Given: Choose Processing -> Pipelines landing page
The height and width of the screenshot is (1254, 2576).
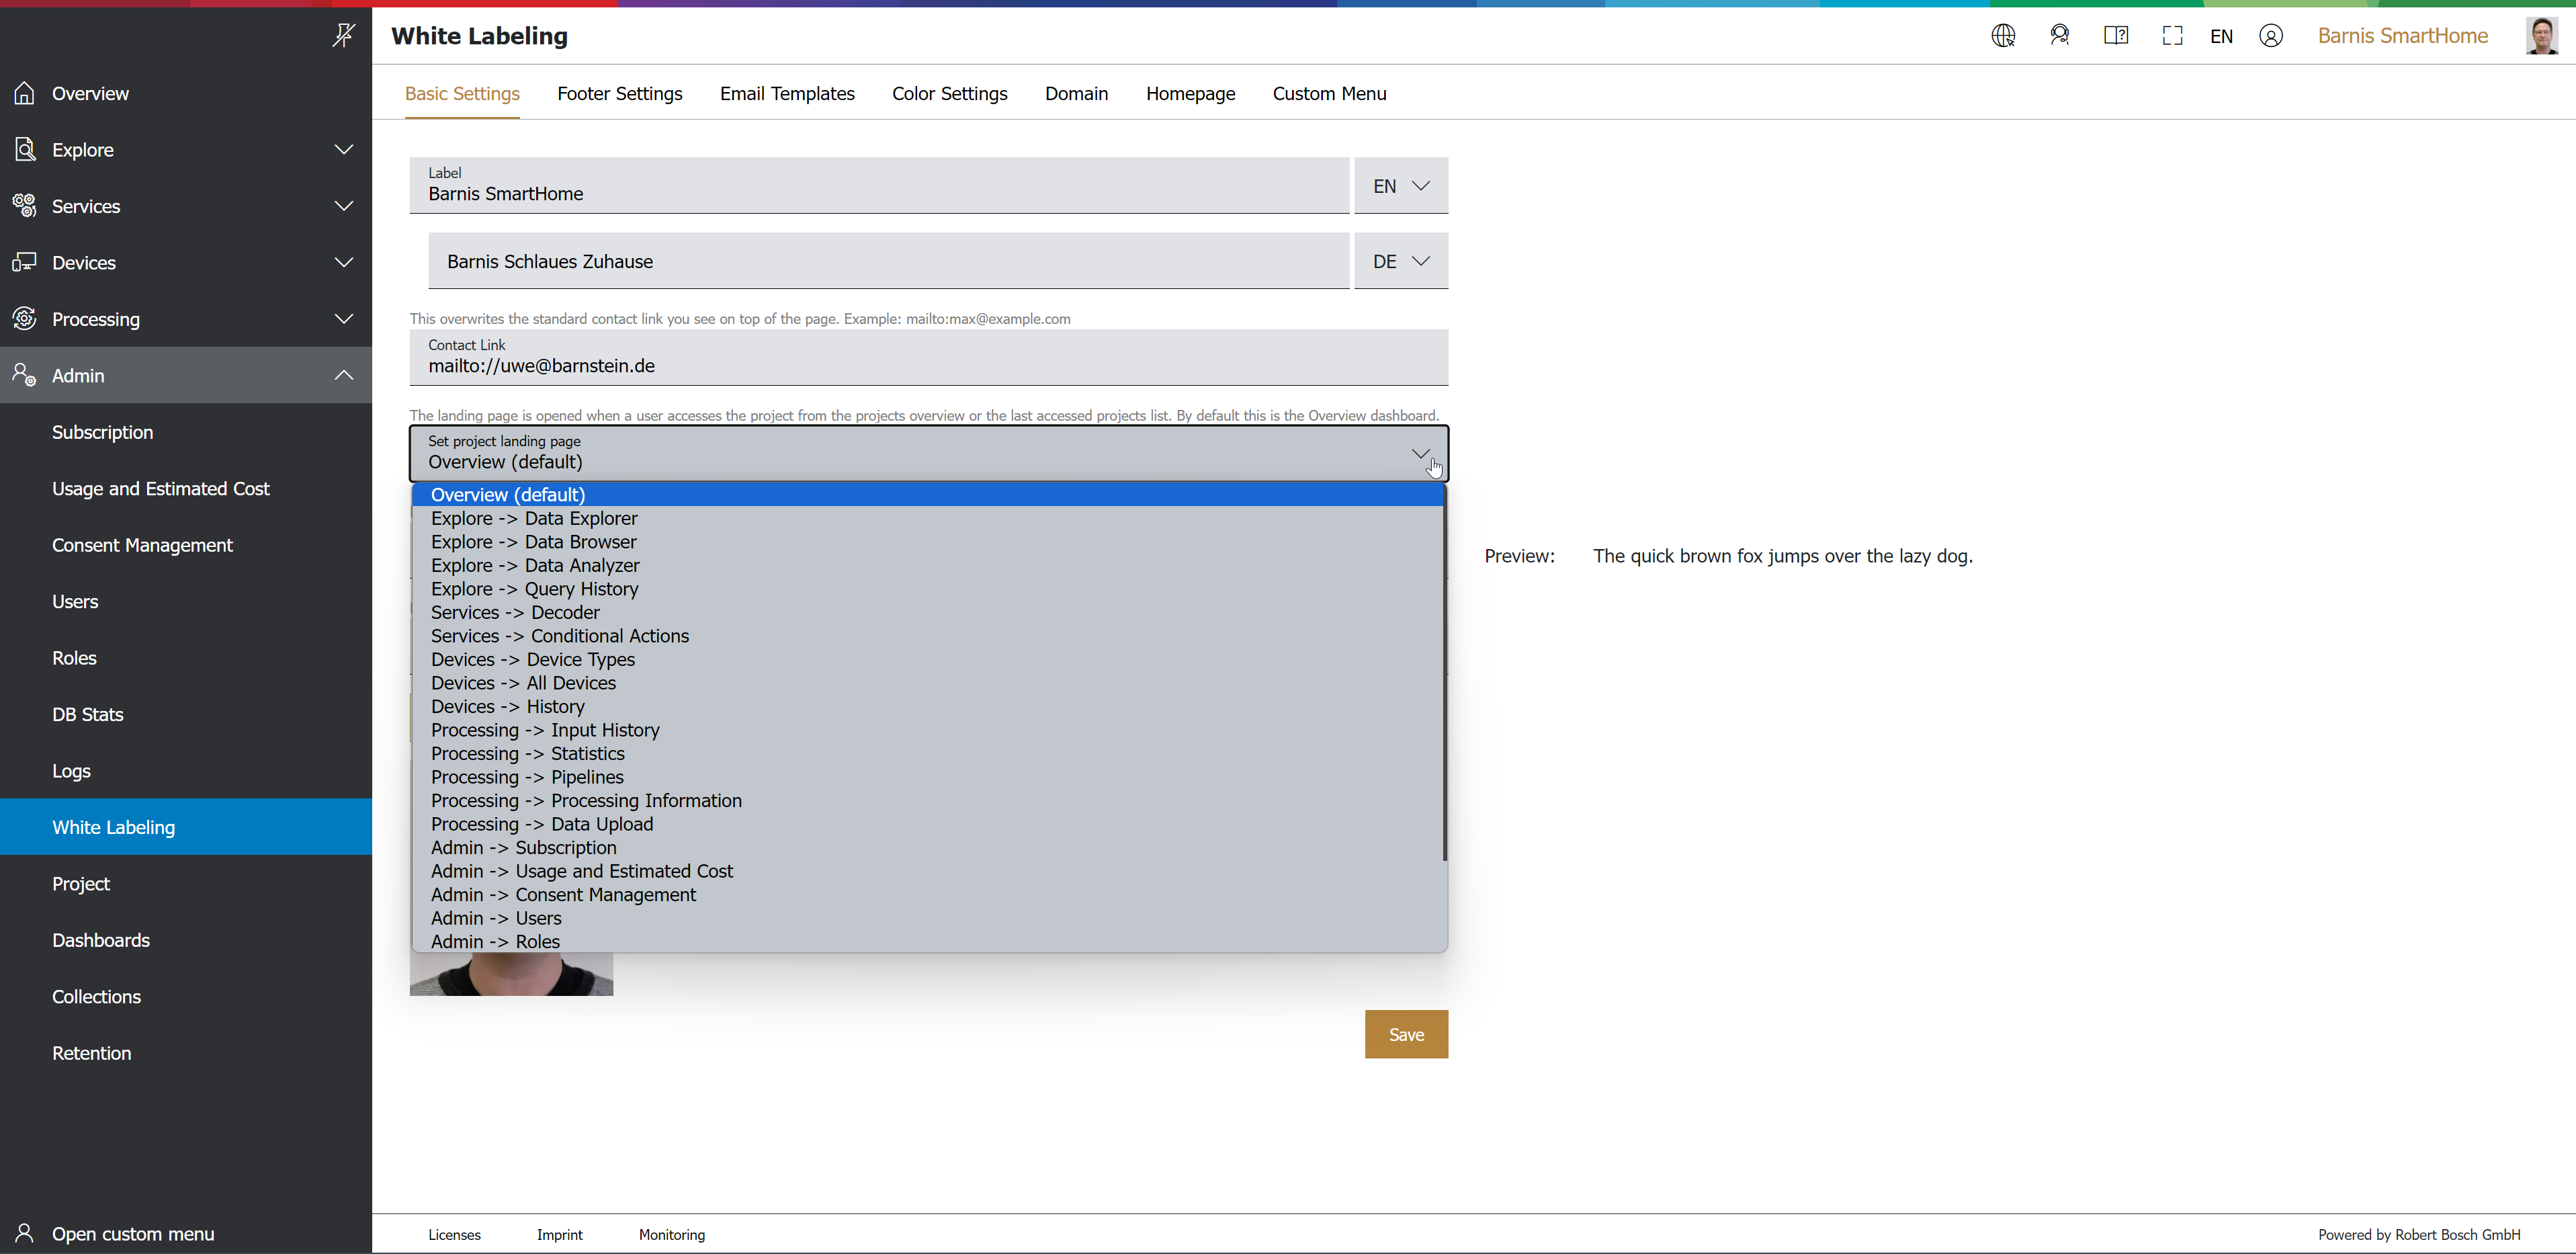Looking at the screenshot, I should click(x=527, y=777).
